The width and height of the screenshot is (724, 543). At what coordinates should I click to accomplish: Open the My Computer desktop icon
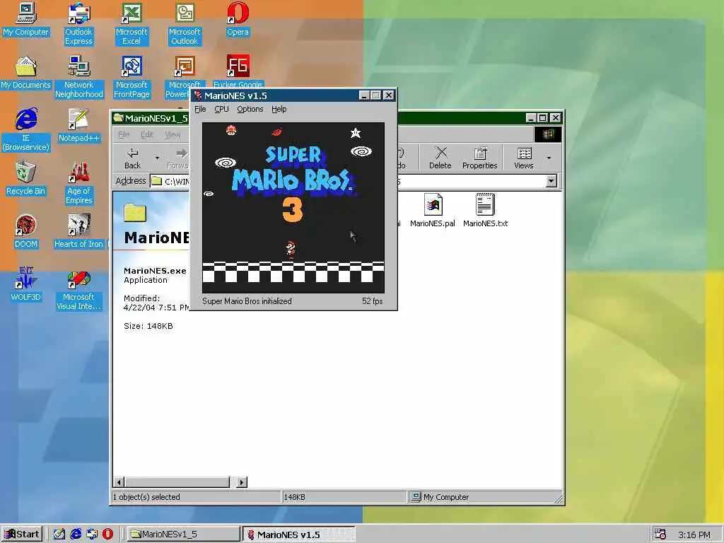tap(25, 19)
